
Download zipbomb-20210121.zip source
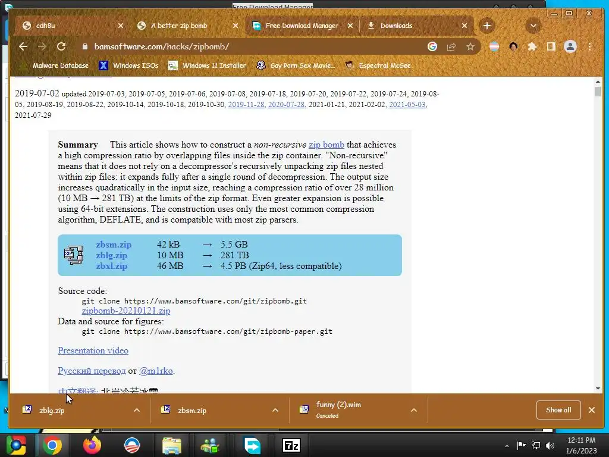[x=126, y=311]
